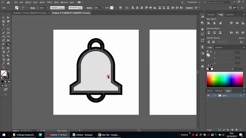
Task: Click Vertical Distribute Space icon
Action: pyautogui.click(x=208, y=42)
